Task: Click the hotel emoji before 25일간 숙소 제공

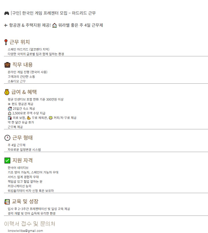Action: coord(10,109)
